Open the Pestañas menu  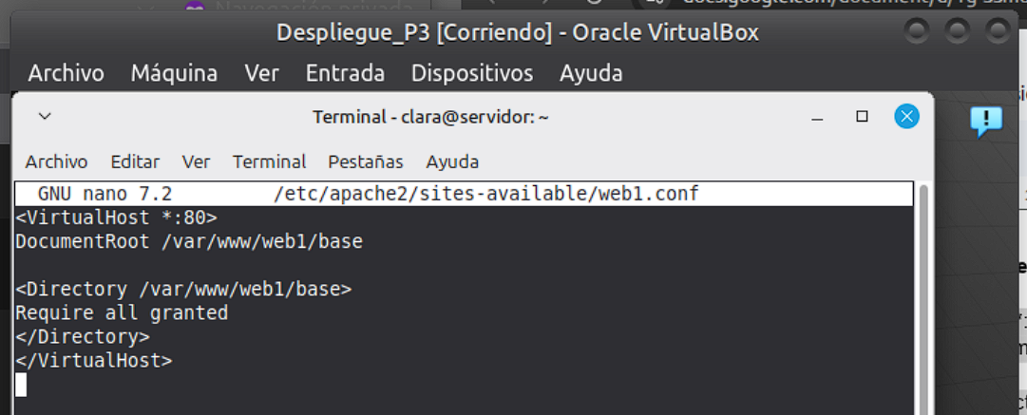pos(366,161)
